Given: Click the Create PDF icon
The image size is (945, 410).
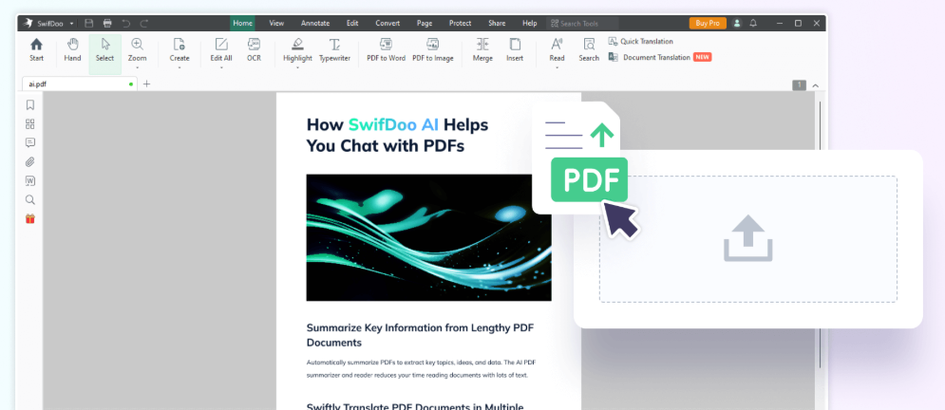Looking at the screenshot, I should point(179,45).
